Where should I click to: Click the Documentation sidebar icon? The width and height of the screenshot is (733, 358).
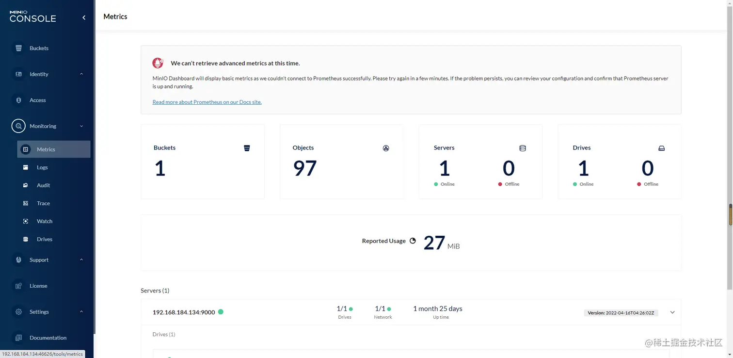[19, 338]
